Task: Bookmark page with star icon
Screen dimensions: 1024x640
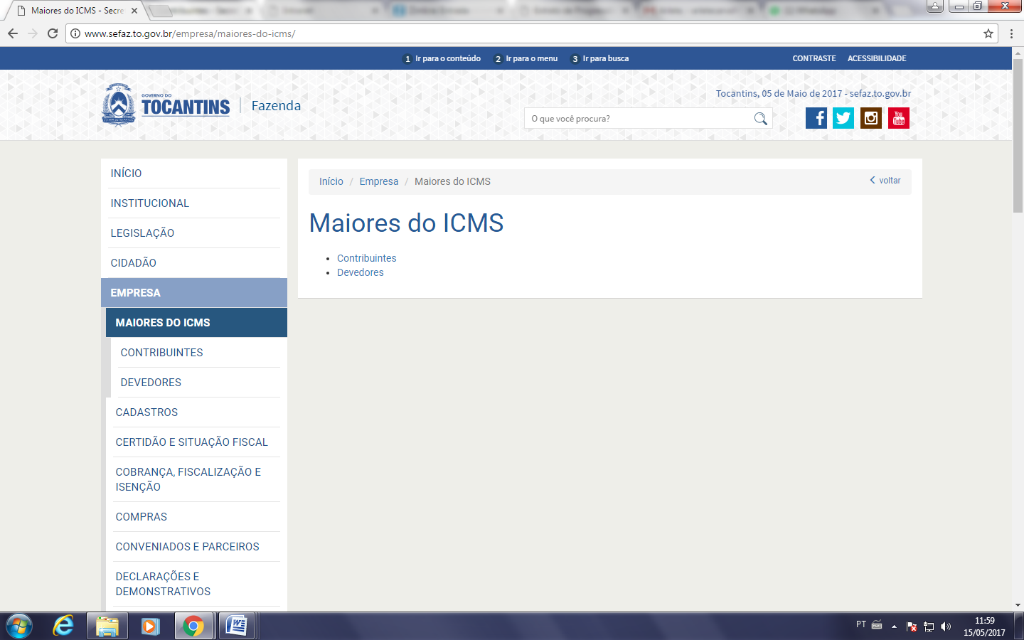Action: [x=988, y=33]
